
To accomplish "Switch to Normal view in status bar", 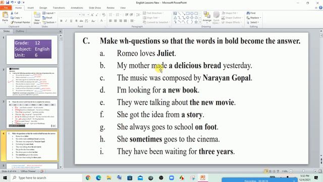I will click(x=266, y=171).
